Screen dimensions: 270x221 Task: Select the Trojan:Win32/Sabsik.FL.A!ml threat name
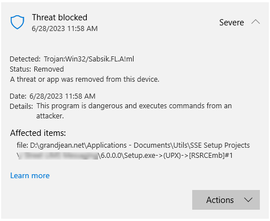89,59
